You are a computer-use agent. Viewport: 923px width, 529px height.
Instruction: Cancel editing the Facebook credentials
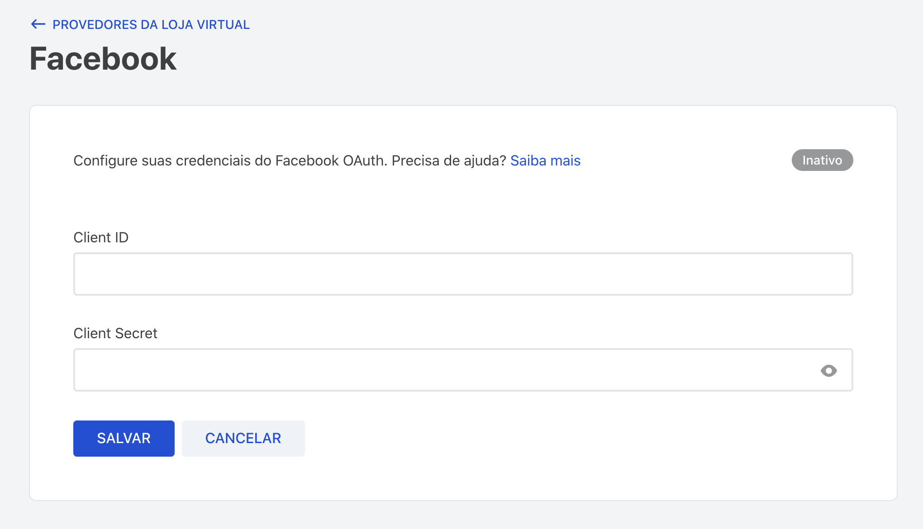(243, 438)
